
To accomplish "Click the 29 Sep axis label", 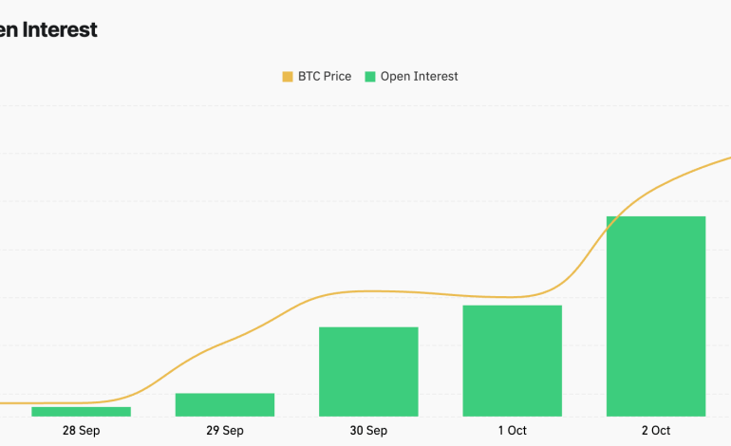I will [225, 430].
